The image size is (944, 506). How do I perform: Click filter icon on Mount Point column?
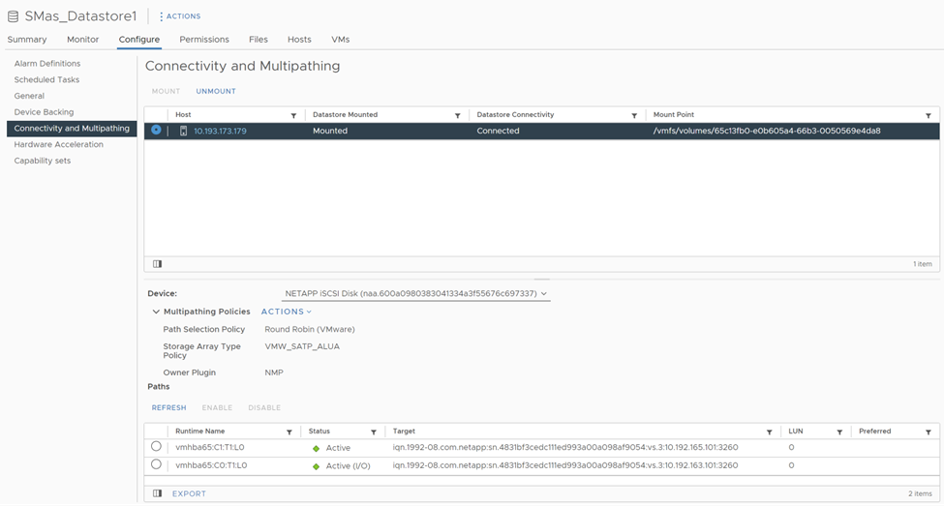(928, 115)
